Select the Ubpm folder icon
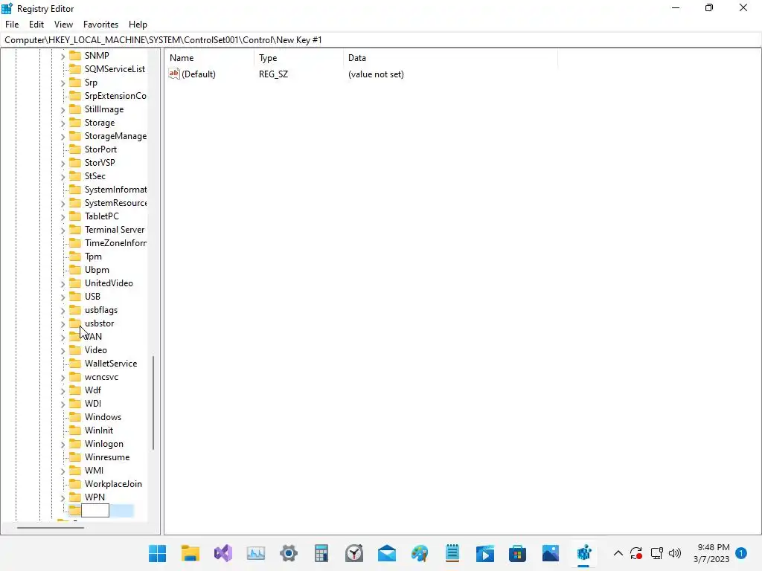 pyautogui.click(x=75, y=269)
